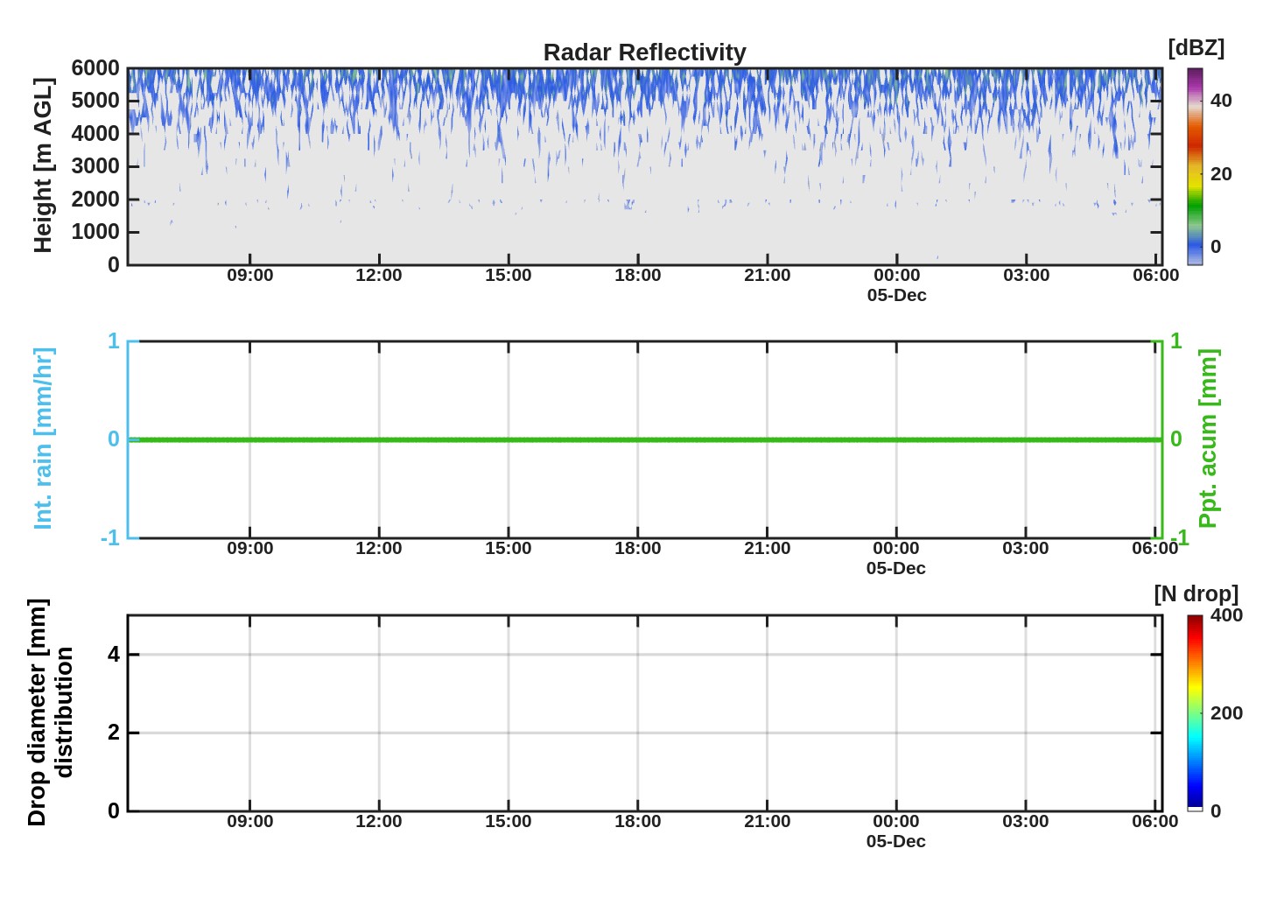Click the 40 value on the dBZ colorbar
Image resolution: width=1277 pixels, height=912 pixels.
coord(1221,101)
